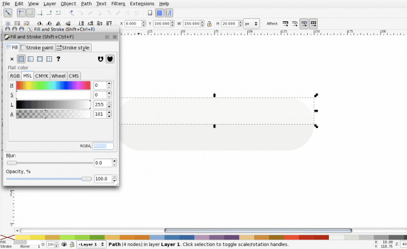
Task: Toggle current layer lock icon in status bar
Action: point(72,244)
